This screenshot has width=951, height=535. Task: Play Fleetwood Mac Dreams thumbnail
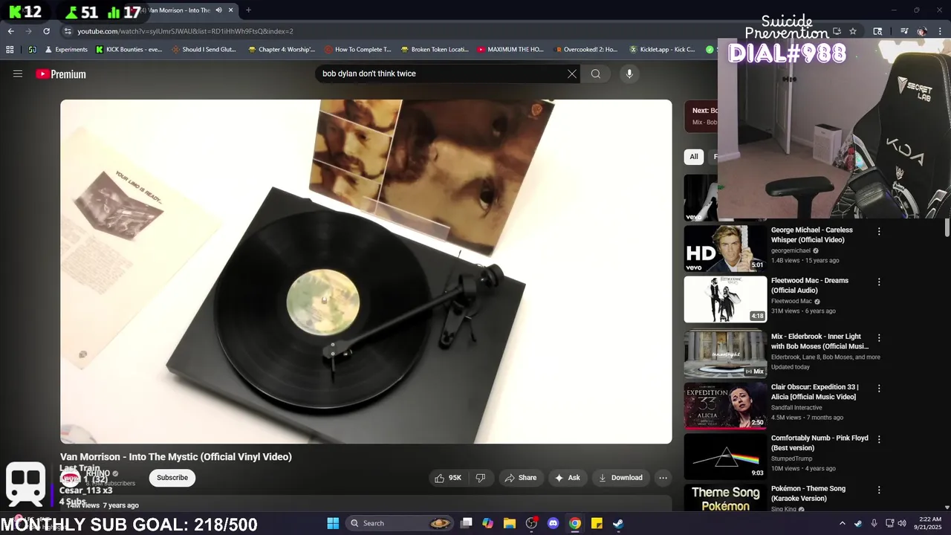[x=725, y=299]
